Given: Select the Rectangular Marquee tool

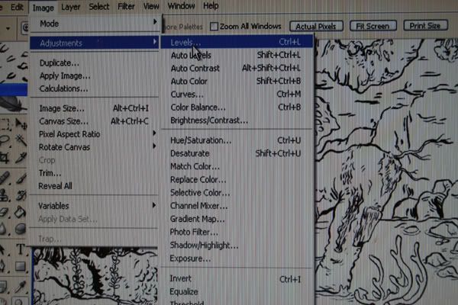Looking at the screenshot, I should [5, 124].
